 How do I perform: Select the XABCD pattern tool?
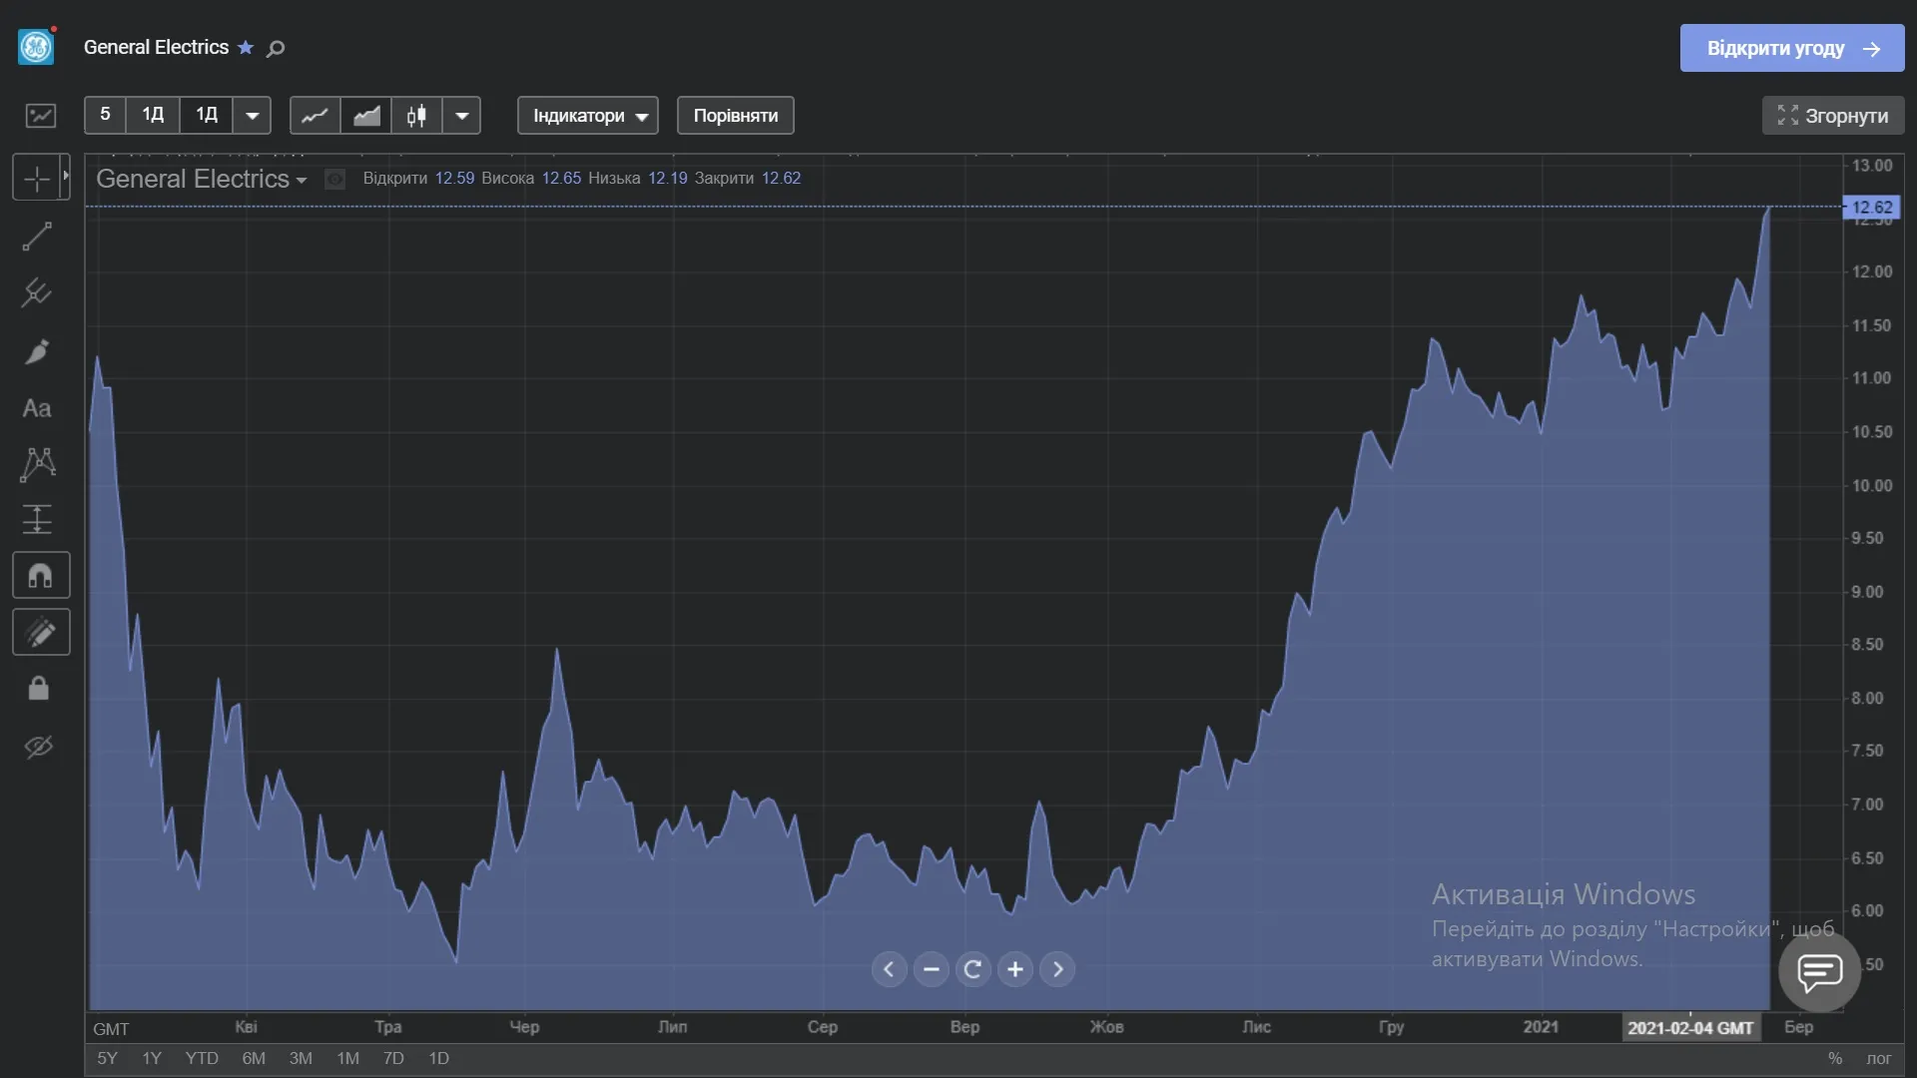click(x=38, y=464)
